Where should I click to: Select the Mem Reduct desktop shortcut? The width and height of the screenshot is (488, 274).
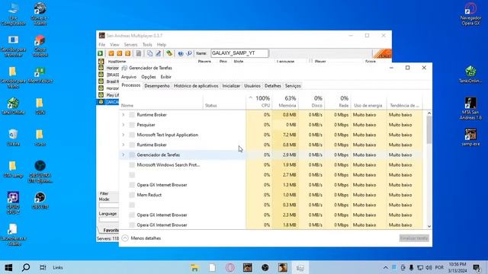[40, 75]
